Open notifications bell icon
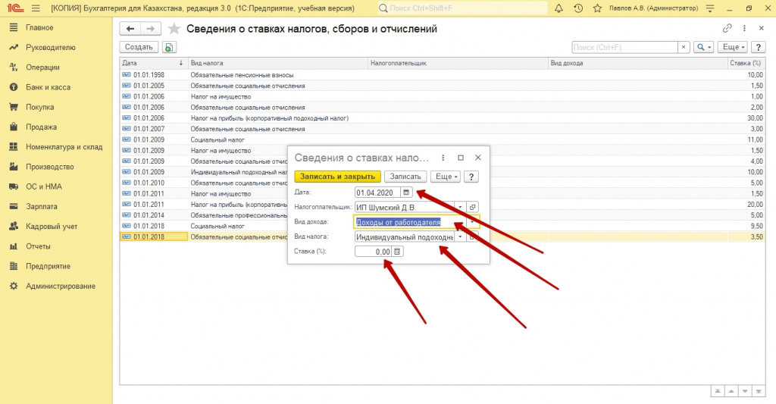 coord(559,8)
